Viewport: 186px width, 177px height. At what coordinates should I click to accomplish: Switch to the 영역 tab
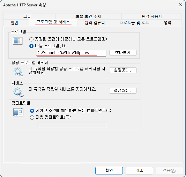[x=169, y=23]
